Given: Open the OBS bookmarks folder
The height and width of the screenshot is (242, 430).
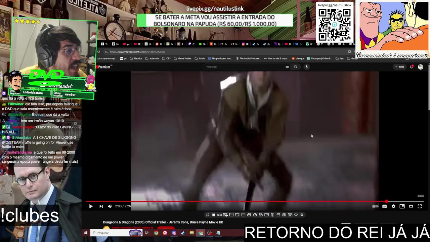Looking at the screenshot, I should click(x=166, y=58).
